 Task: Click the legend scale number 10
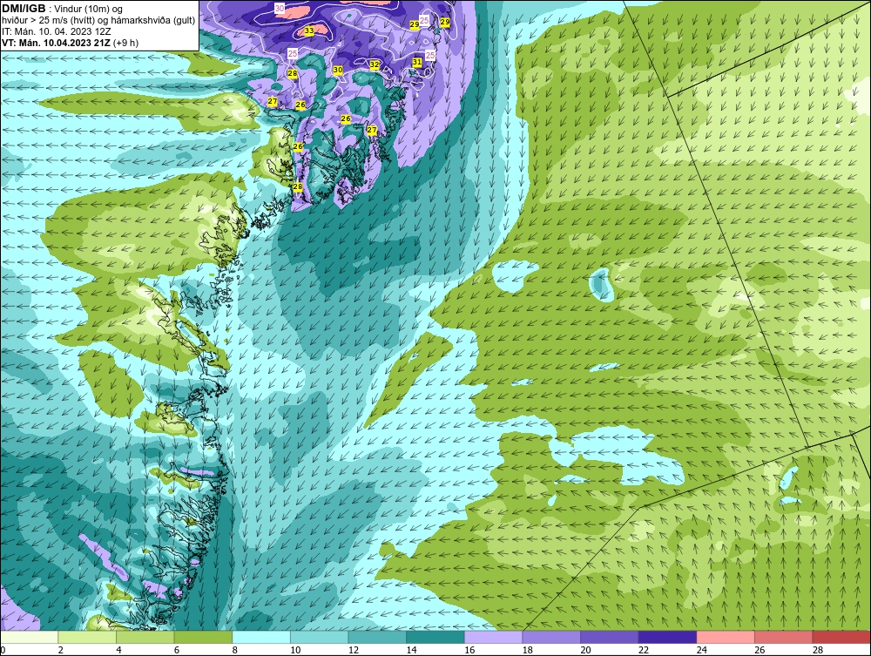(295, 650)
